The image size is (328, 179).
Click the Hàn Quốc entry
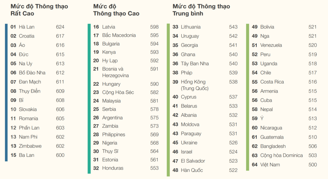click(x=192, y=170)
